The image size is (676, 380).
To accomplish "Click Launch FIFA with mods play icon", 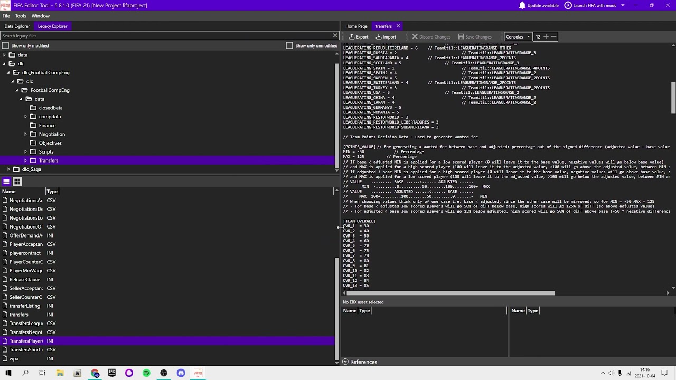I will pyautogui.click(x=568, y=5).
